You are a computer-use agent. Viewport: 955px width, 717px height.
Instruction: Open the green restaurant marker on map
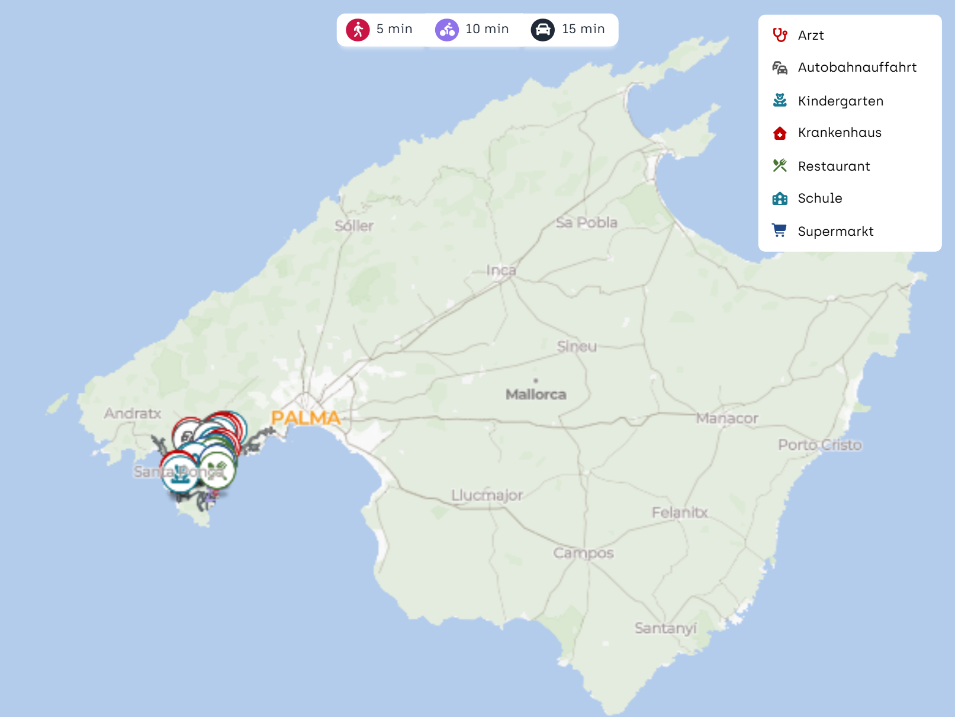(x=217, y=470)
